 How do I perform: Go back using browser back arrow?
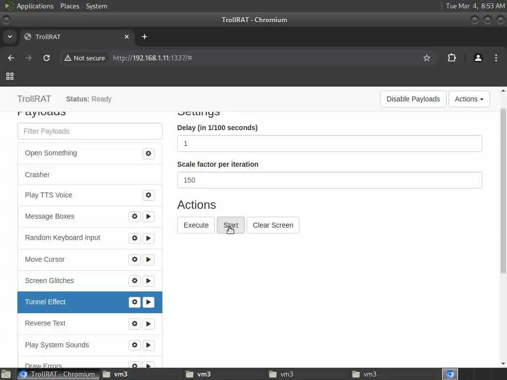coord(11,58)
